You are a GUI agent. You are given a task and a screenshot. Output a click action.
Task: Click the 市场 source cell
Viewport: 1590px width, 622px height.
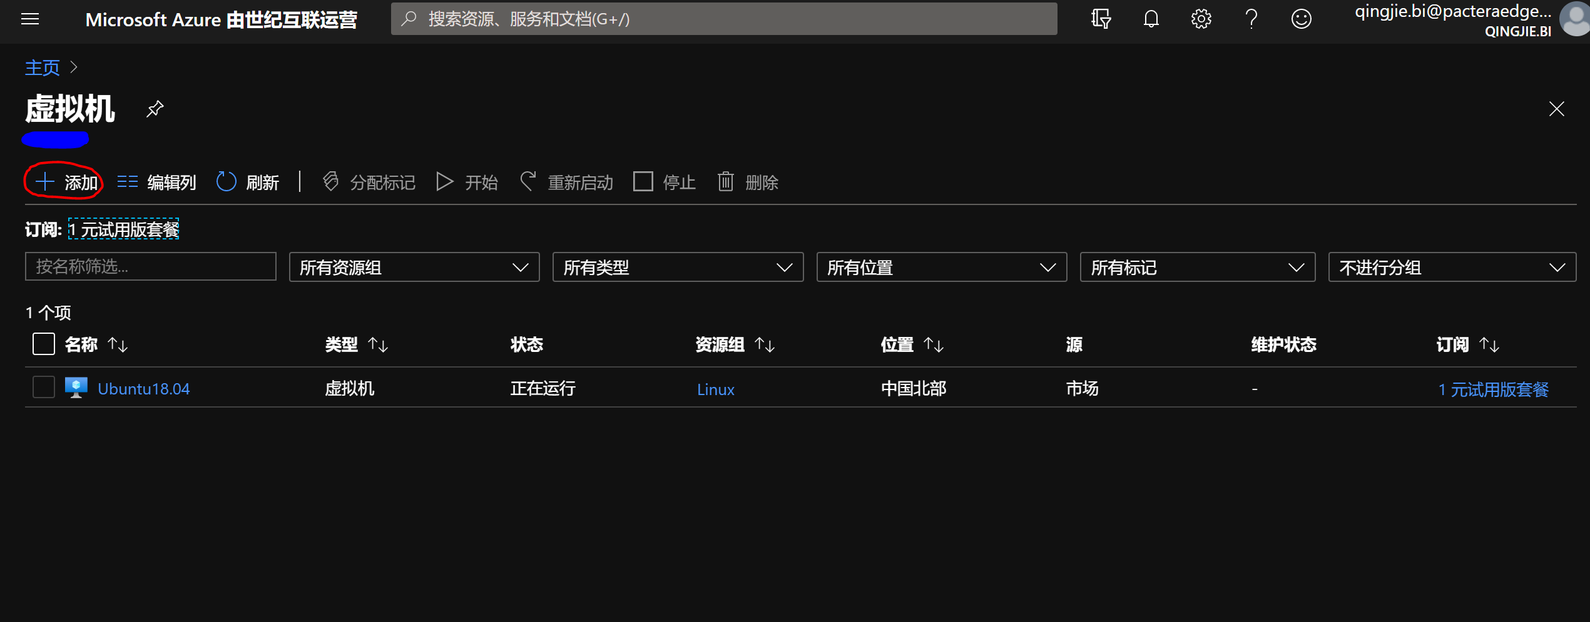point(1083,389)
